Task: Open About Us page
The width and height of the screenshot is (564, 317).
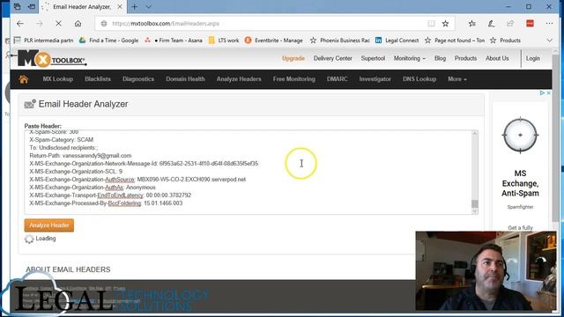Action: pos(497,58)
